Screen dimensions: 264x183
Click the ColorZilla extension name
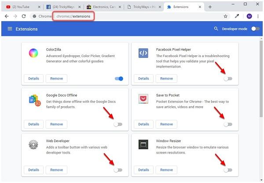[x=54, y=50]
